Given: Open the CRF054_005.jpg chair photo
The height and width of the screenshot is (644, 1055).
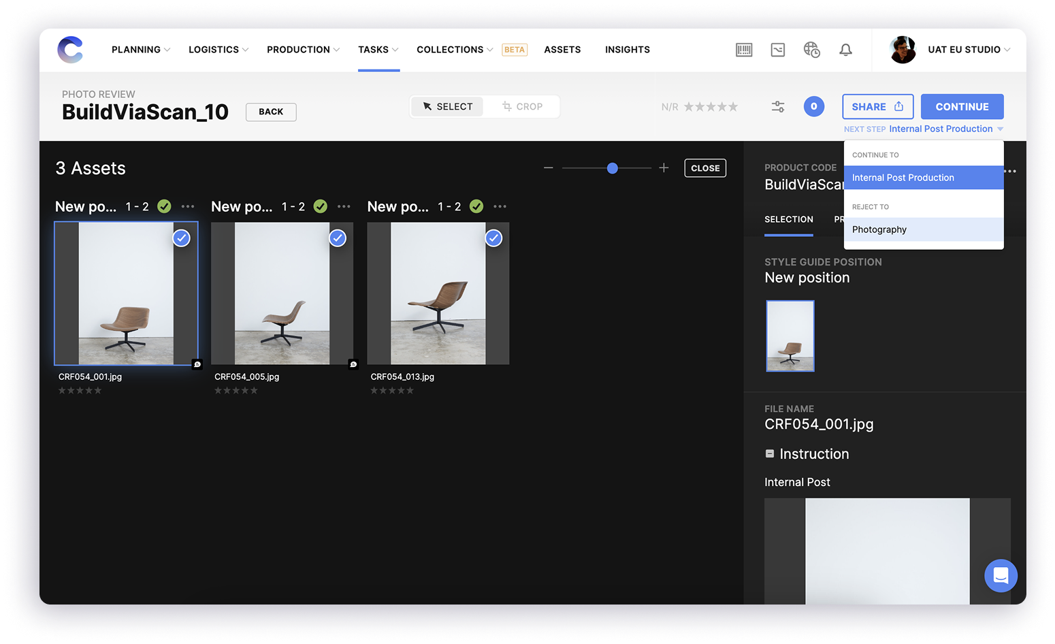Looking at the screenshot, I should tap(282, 293).
